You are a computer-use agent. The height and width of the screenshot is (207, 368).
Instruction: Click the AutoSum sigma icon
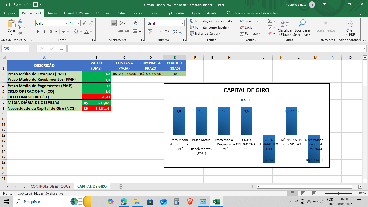[270, 21]
